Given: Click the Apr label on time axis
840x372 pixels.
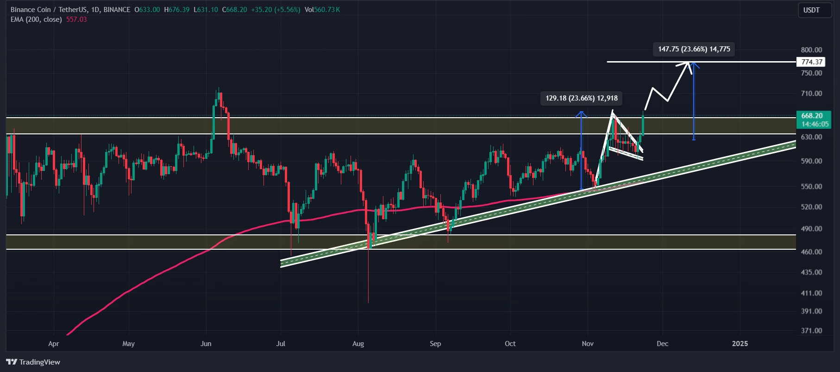Looking at the screenshot, I should 54,344.
